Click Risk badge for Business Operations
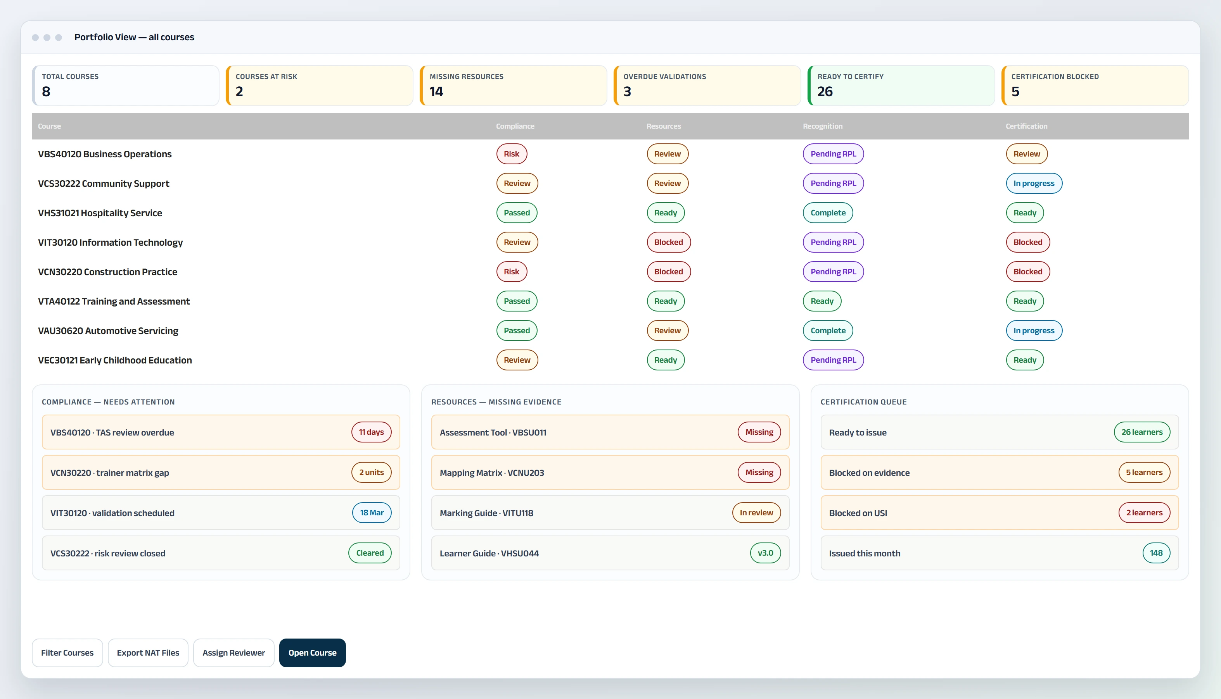The width and height of the screenshot is (1221, 699). click(x=511, y=154)
